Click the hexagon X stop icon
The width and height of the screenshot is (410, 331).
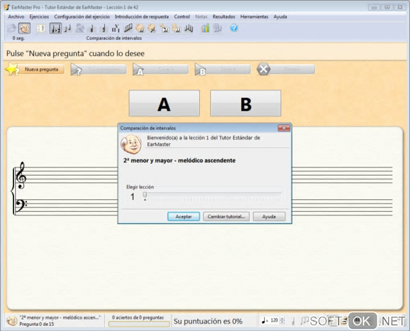click(263, 69)
